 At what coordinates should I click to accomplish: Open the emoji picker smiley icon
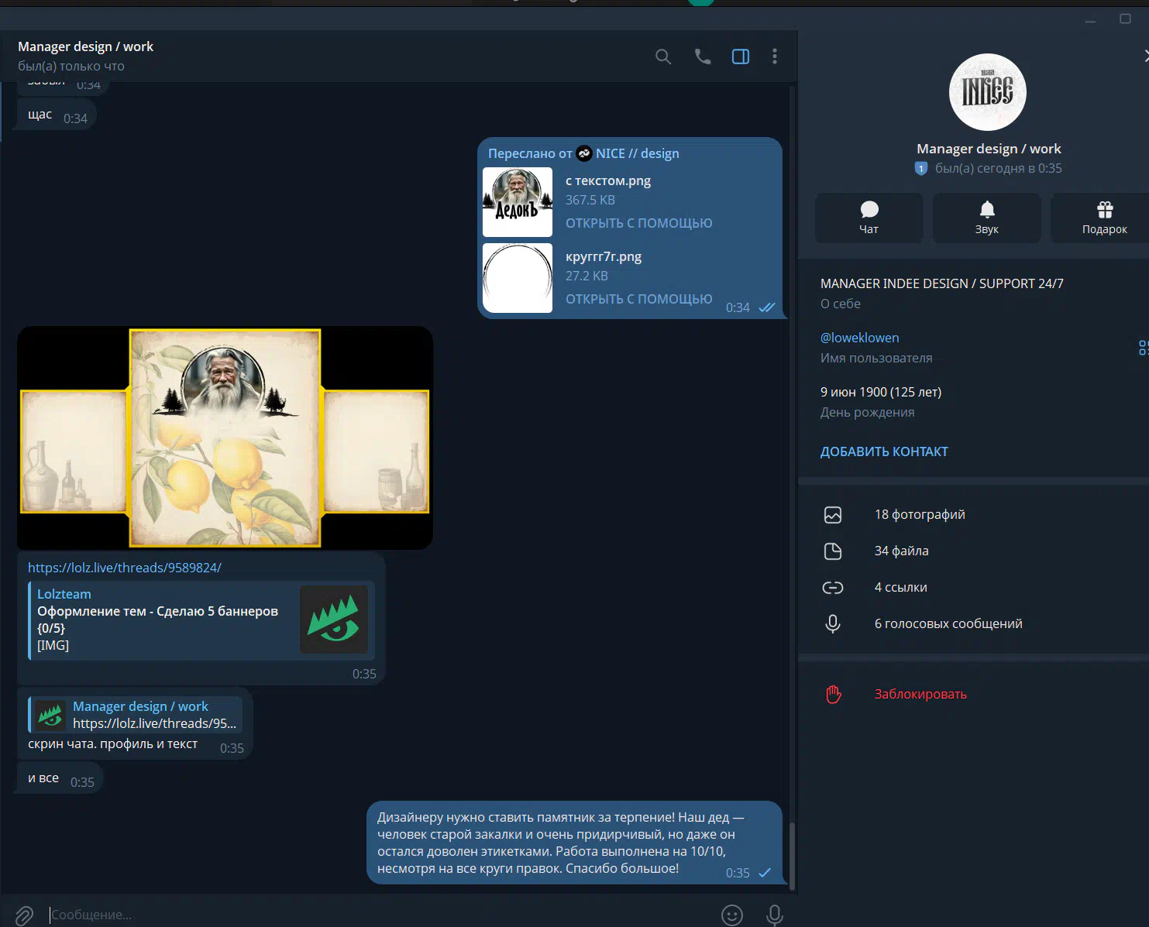pos(732,915)
